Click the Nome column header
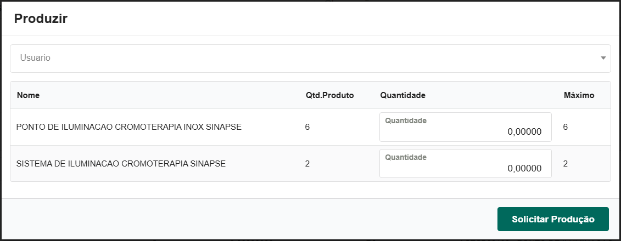 pos(28,95)
